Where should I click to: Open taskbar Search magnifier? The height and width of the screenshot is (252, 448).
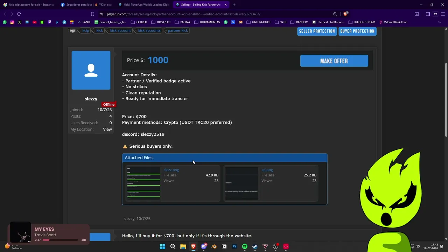click(x=173, y=246)
